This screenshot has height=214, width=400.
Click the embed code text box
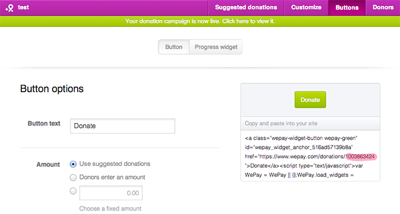pos(310,156)
